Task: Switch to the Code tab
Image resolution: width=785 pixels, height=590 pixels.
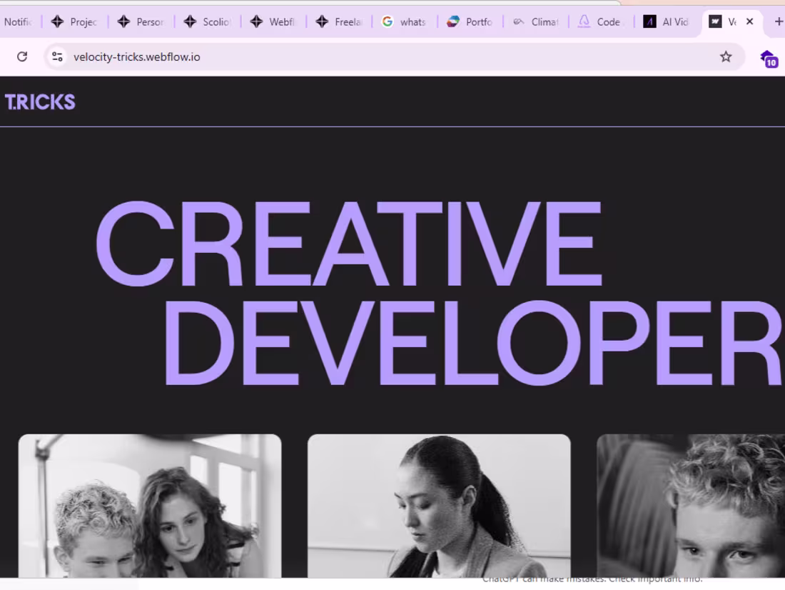Action: pos(601,22)
